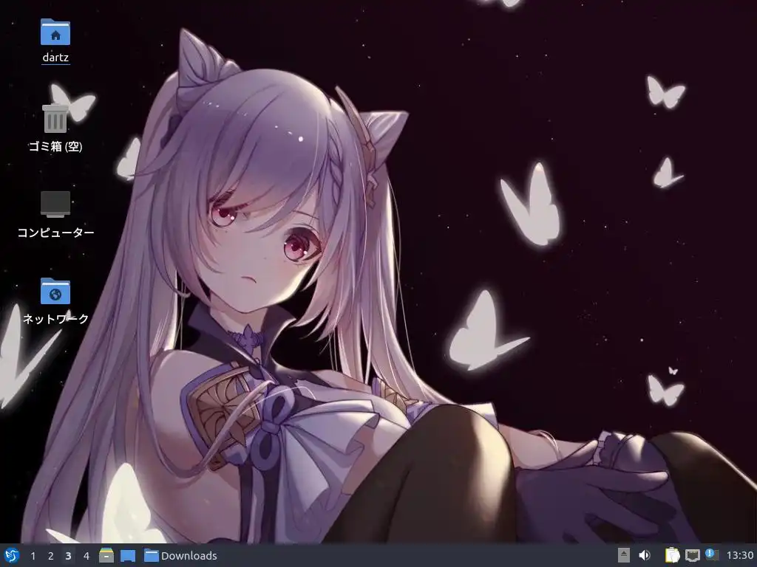Click the コンピューター label text
Image resolution: width=757 pixels, height=567 pixels.
[55, 233]
